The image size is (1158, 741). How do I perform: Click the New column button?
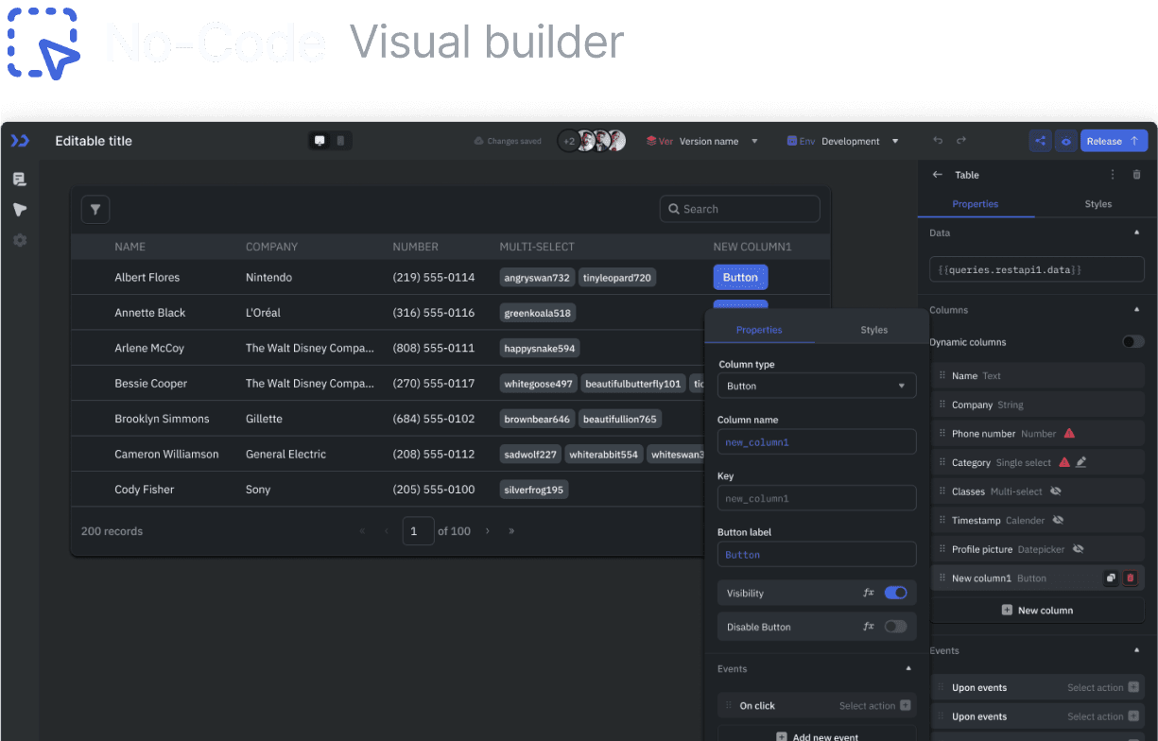click(1037, 611)
